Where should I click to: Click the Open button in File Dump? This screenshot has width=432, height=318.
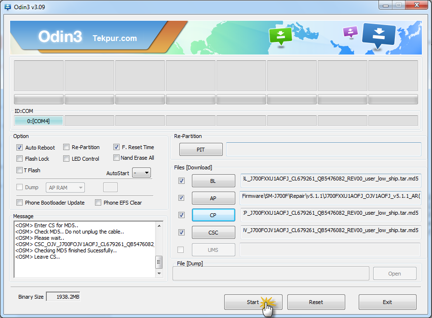click(394, 274)
